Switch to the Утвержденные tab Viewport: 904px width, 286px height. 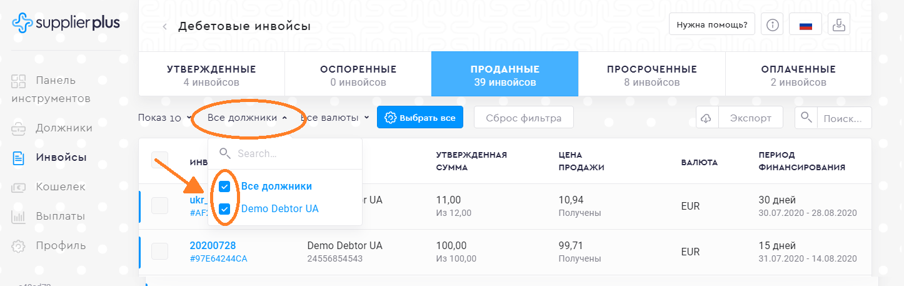[211, 75]
